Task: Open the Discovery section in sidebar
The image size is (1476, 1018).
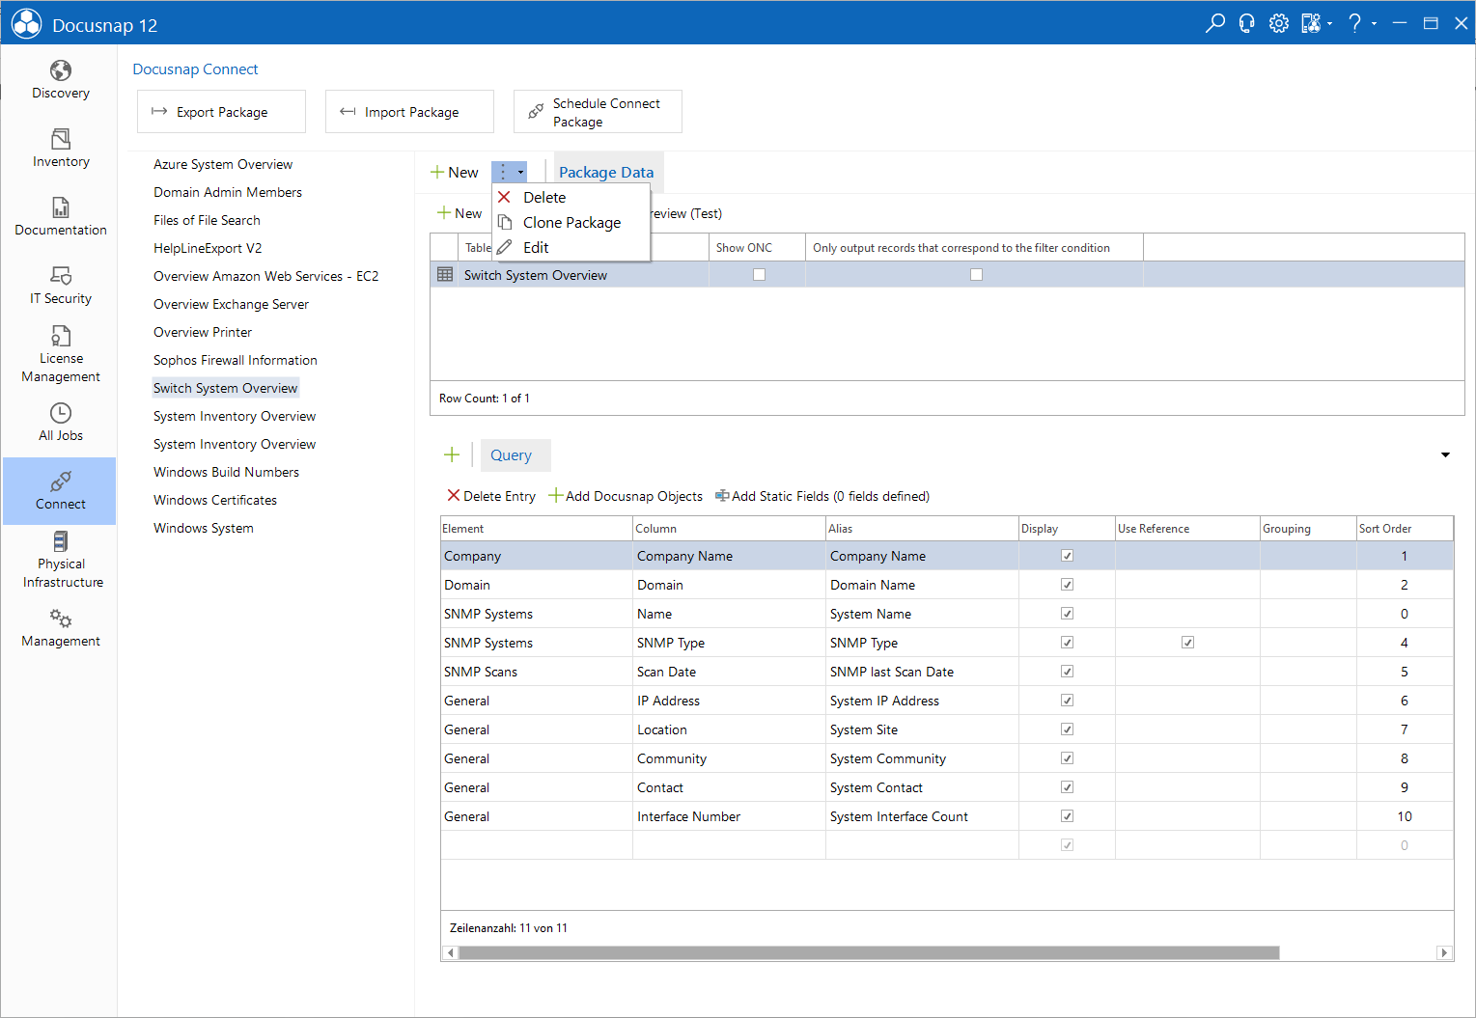Action: (60, 80)
